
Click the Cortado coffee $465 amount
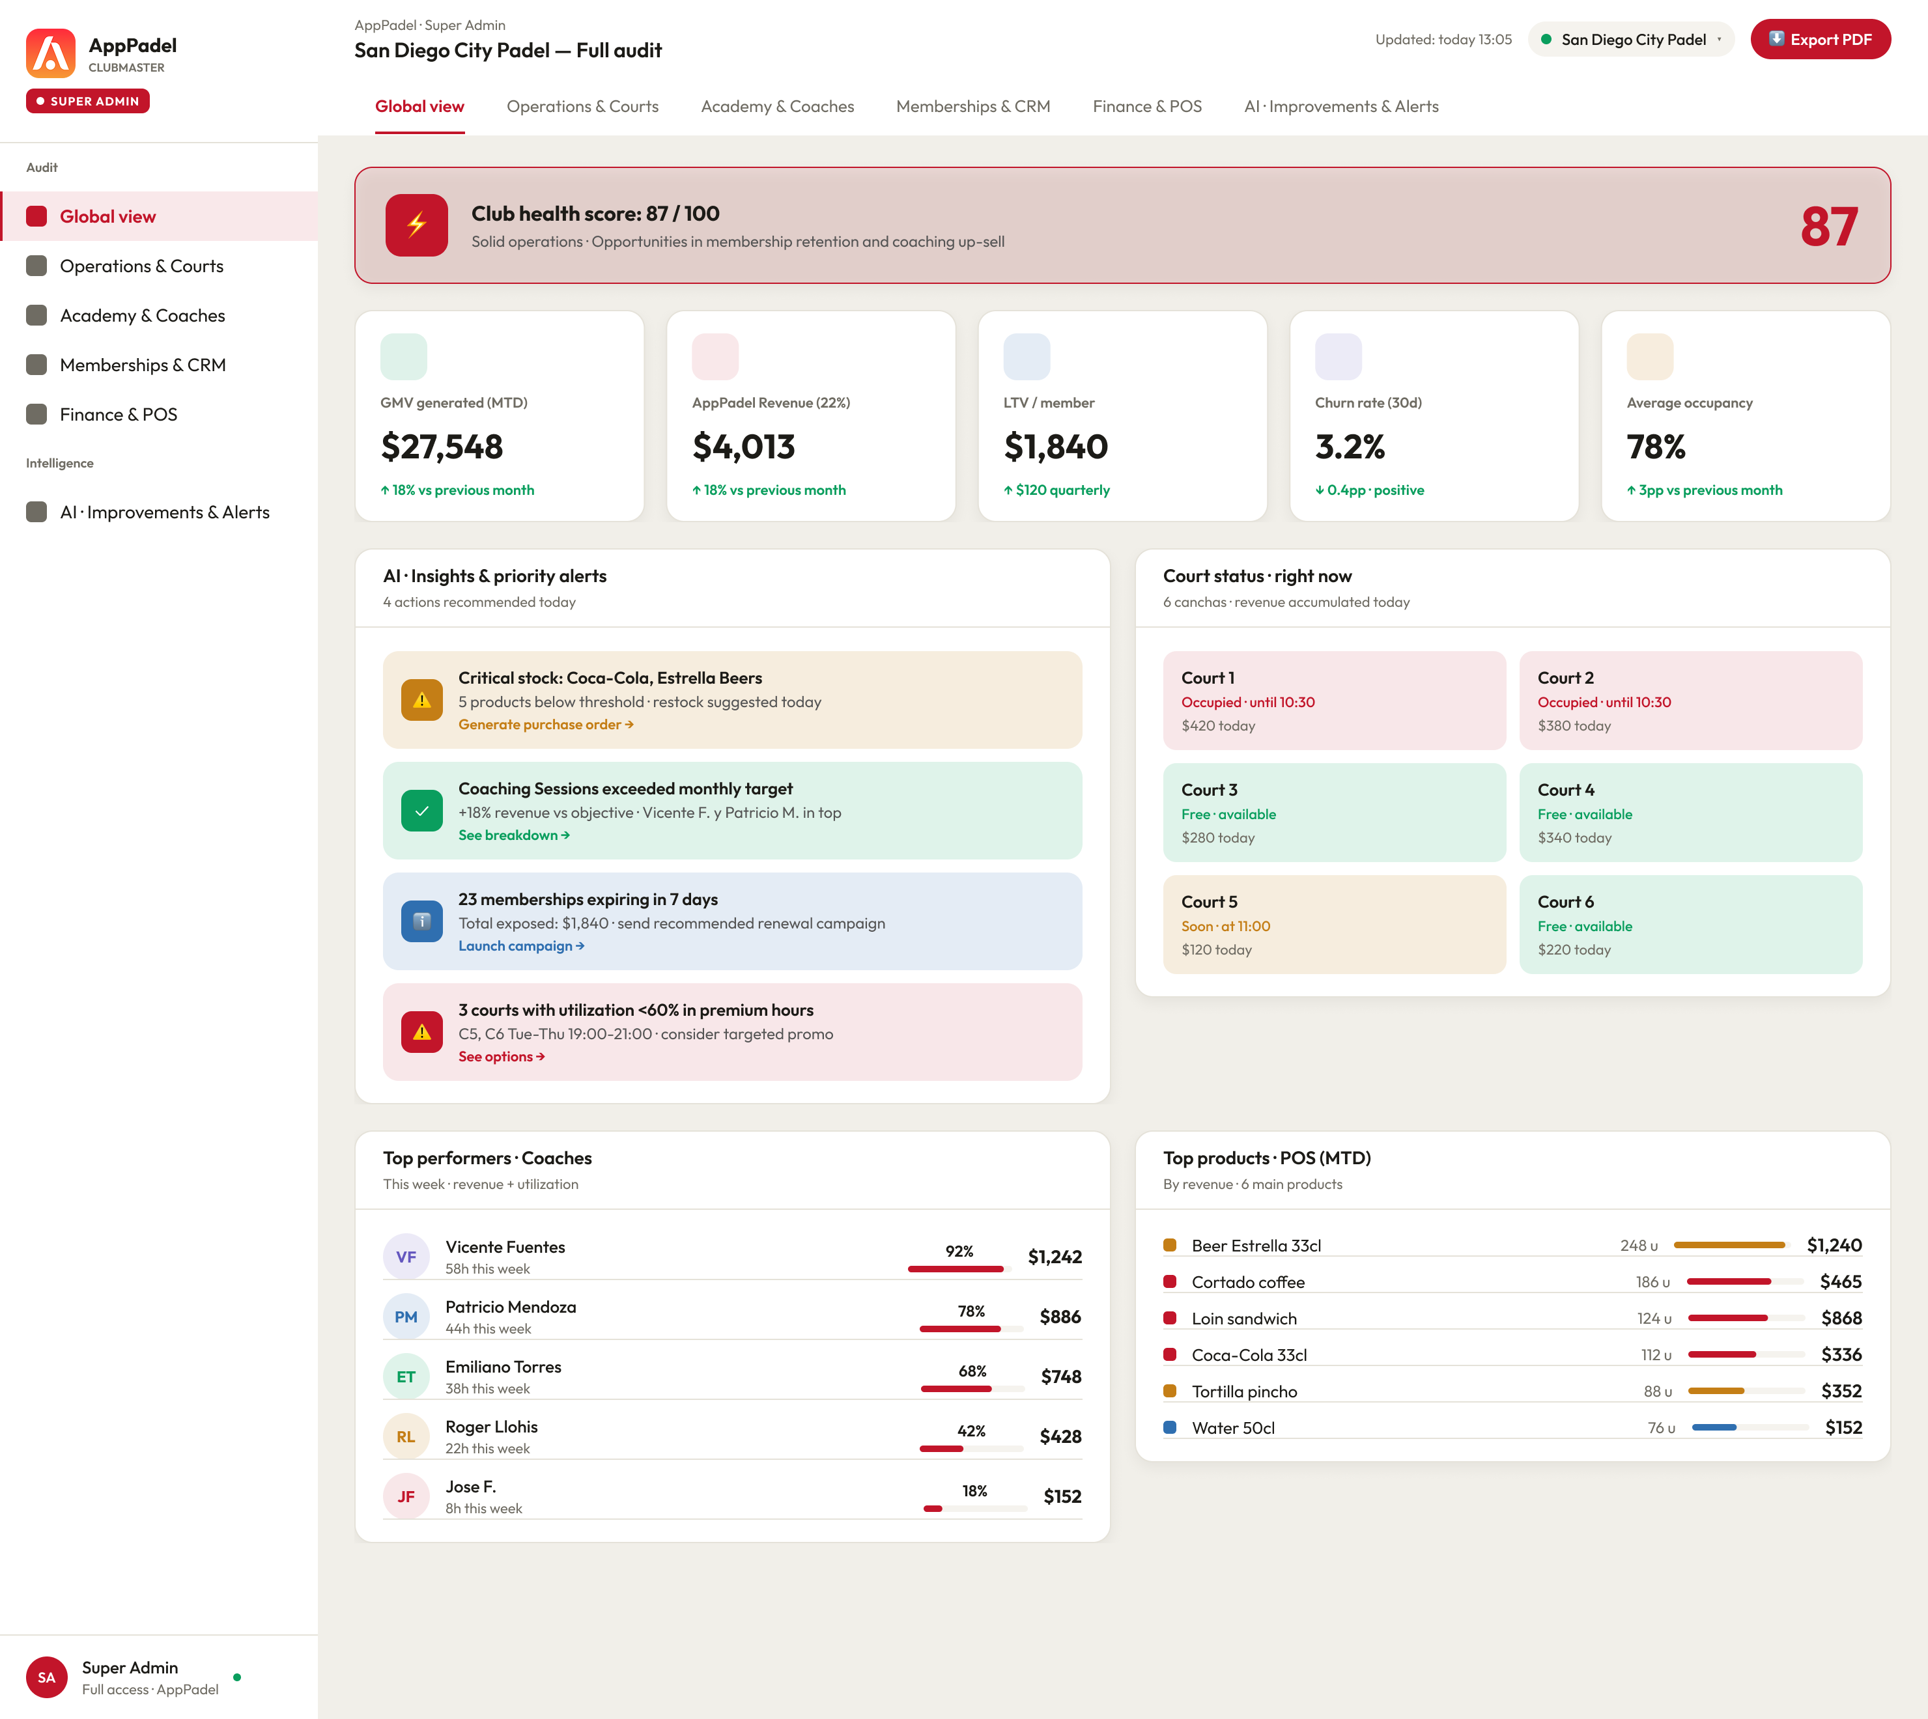[1841, 1281]
